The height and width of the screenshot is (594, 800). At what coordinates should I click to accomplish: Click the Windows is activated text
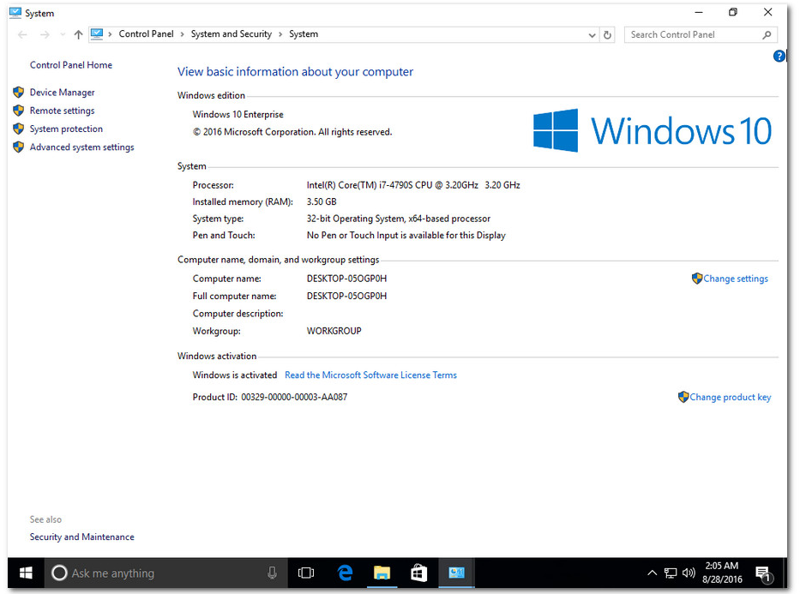(x=235, y=375)
